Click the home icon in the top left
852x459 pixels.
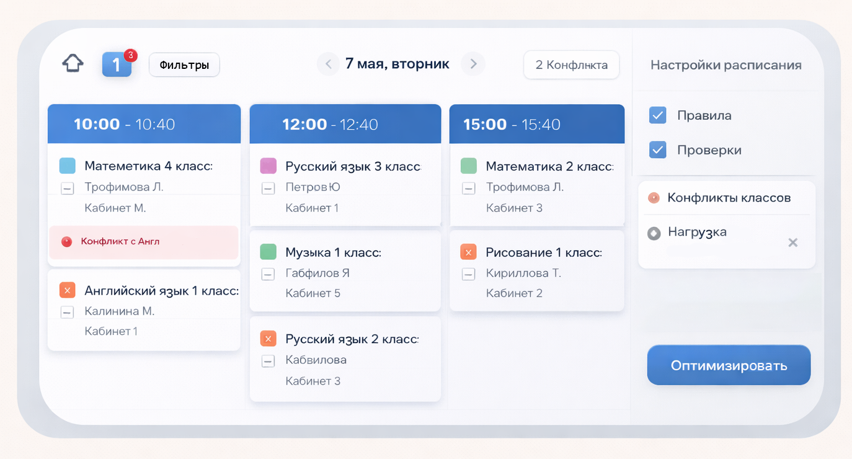[72, 62]
